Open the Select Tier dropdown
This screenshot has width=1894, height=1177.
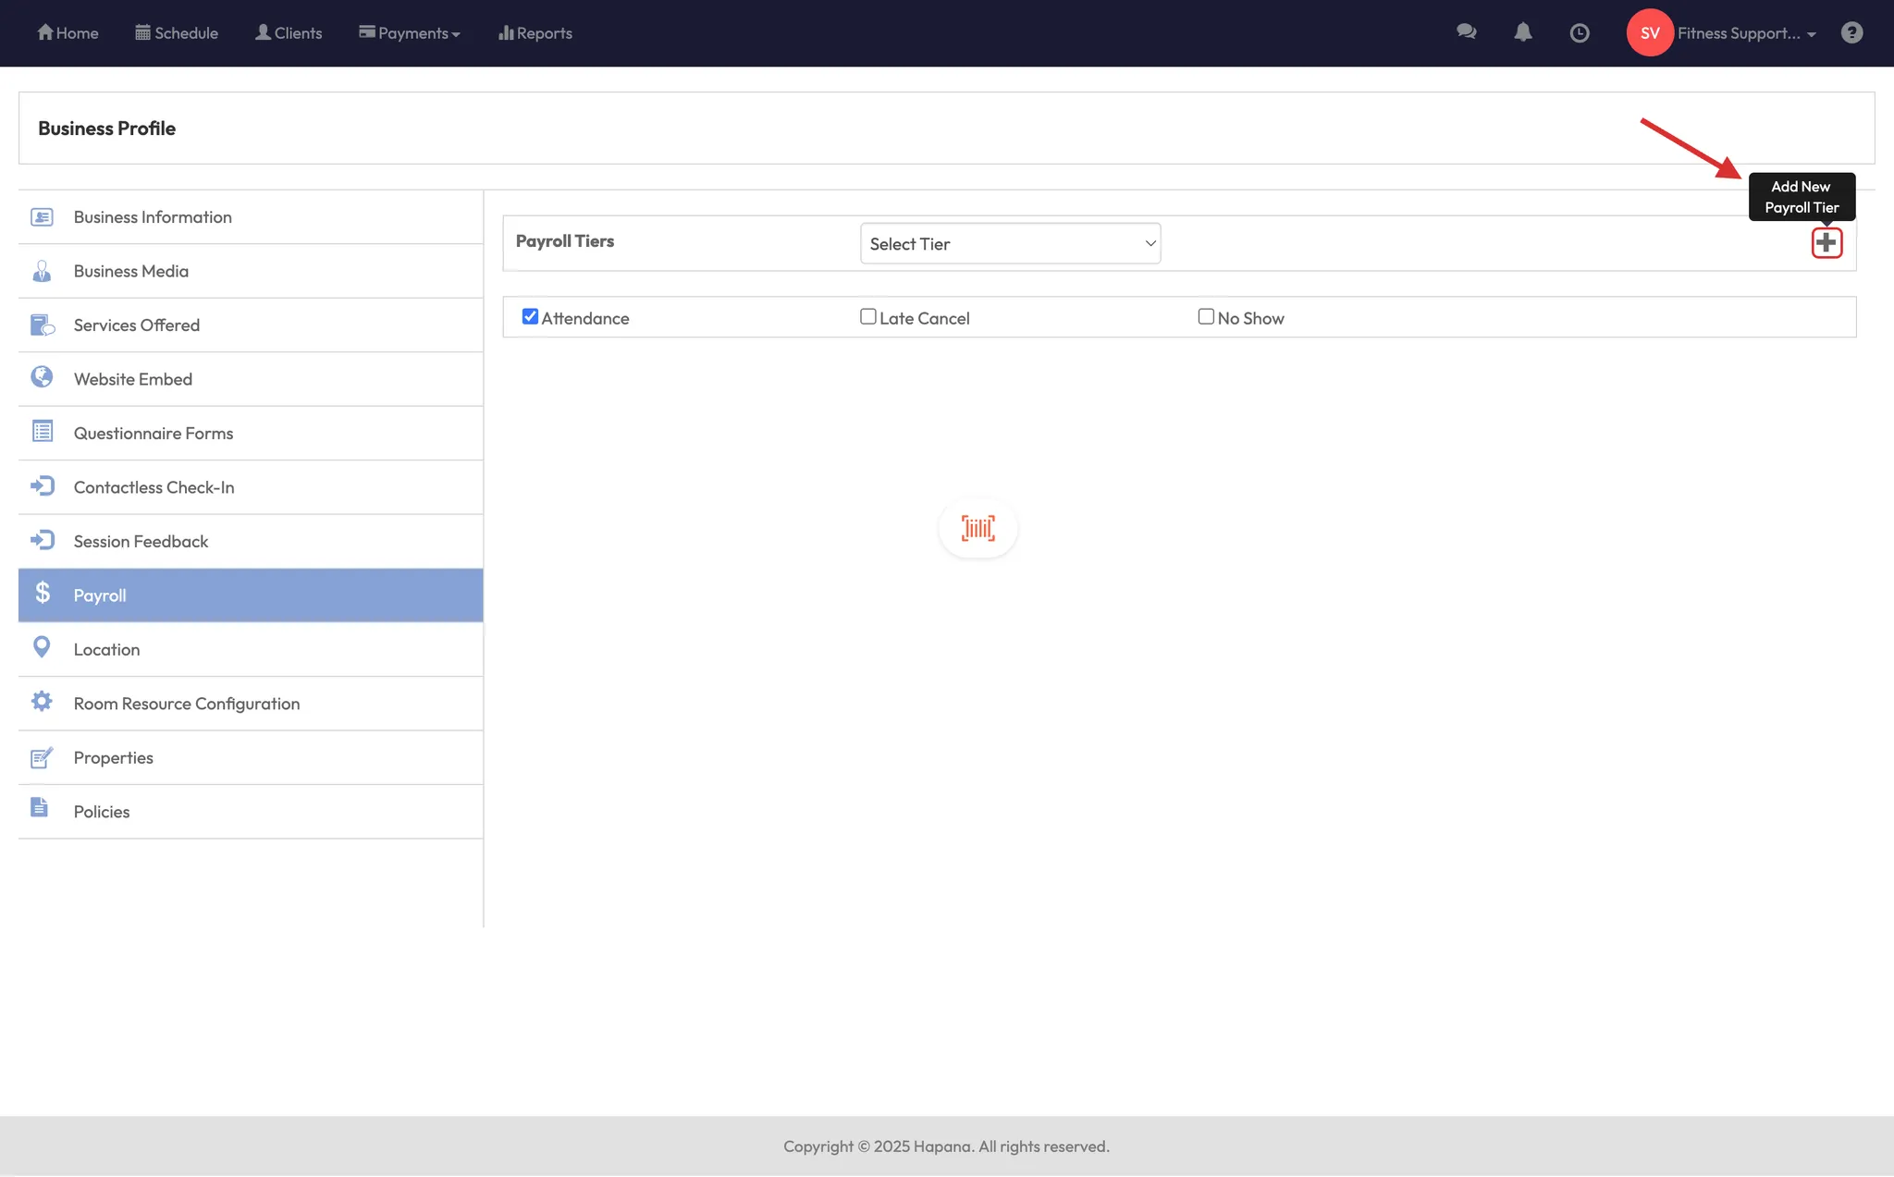click(1010, 244)
